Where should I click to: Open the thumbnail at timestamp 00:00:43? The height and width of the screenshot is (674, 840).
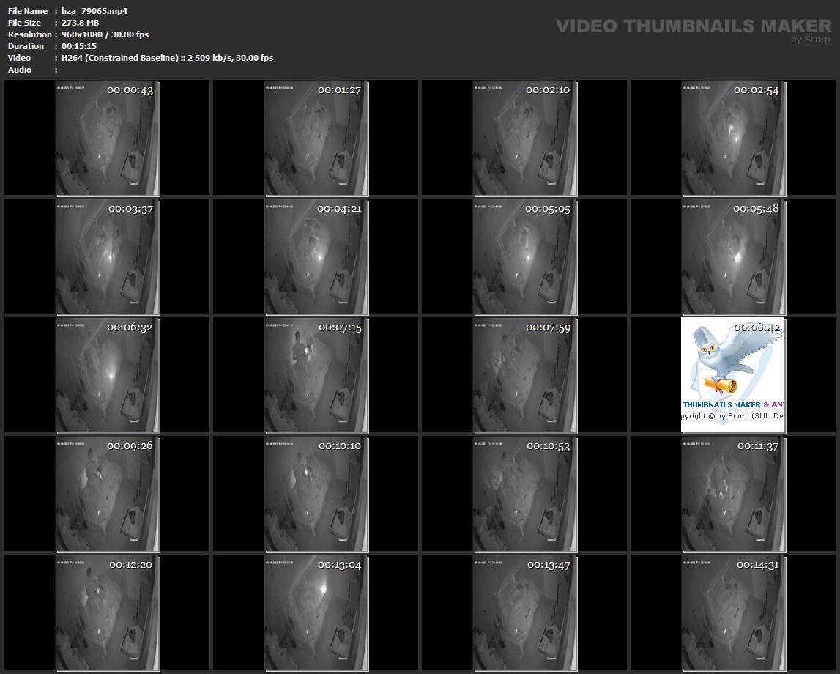(x=108, y=139)
